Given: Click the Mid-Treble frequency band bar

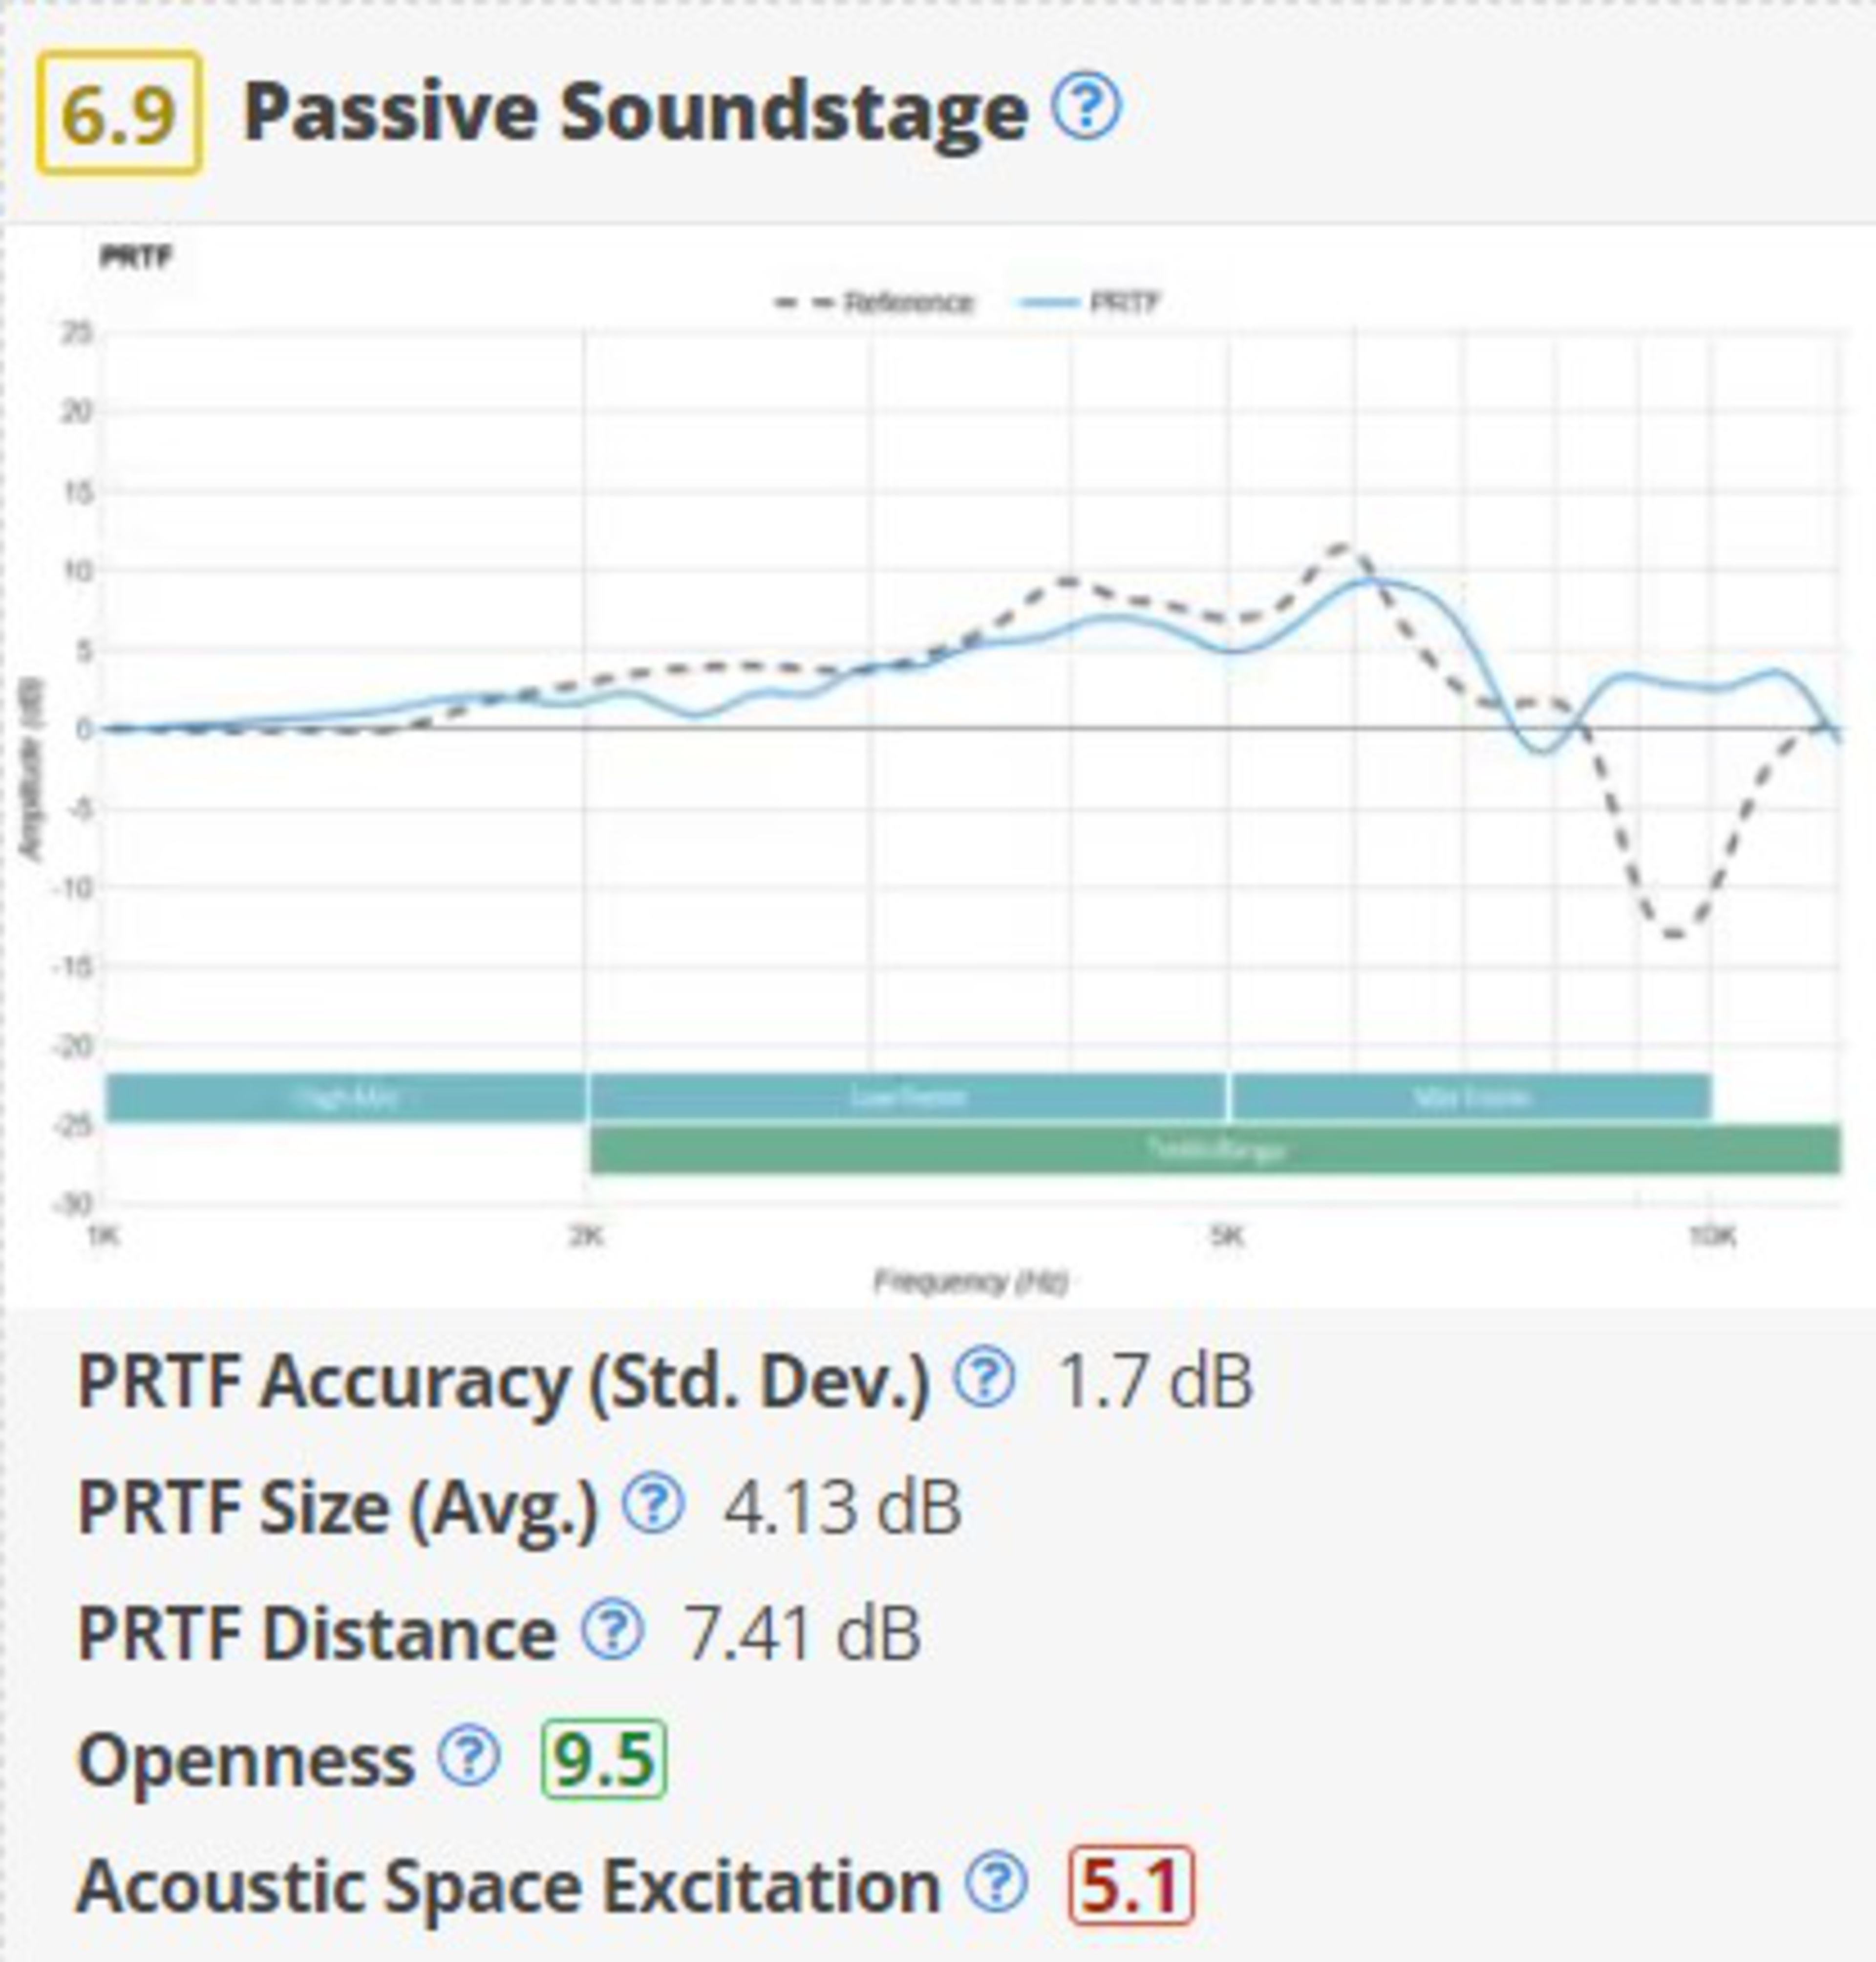Looking at the screenshot, I should (1471, 1098).
